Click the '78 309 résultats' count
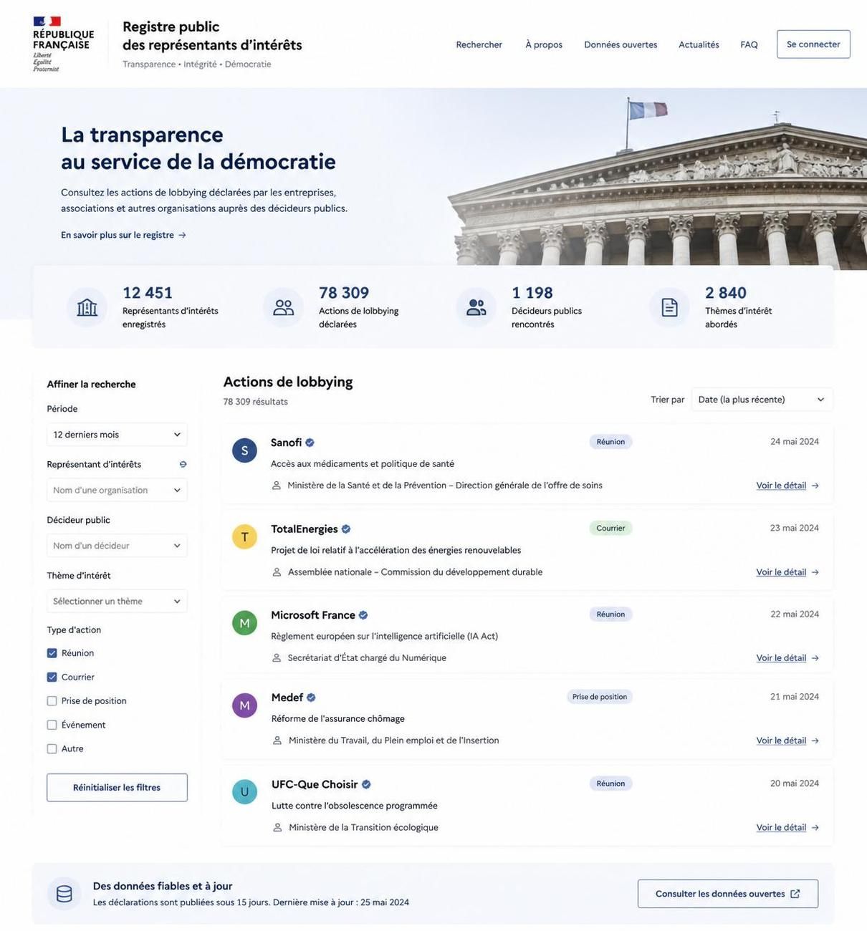 point(255,402)
